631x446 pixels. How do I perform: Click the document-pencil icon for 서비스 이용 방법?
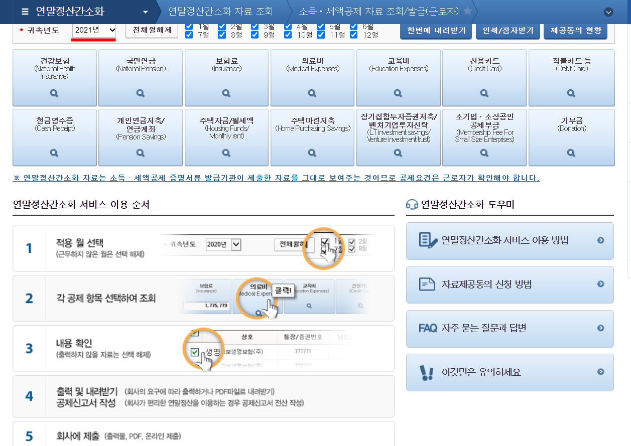point(428,240)
